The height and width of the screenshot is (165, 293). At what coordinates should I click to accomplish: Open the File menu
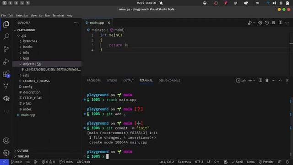tap(3, 16)
